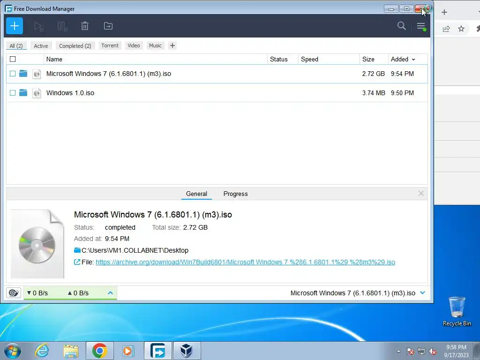This screenshot has width=480, height=360.
Task: Click the external link icon beside File:
Action: pyautogui.click(x=77, y=262)
